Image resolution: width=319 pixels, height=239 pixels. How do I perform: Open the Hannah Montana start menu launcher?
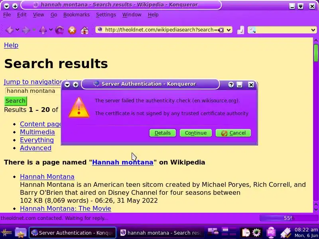[x=6, y=233]
